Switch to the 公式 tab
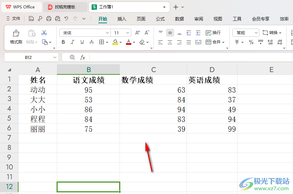The width and height of the screenshot is (293, 194). pyautogui.click(x=160, y=19)
